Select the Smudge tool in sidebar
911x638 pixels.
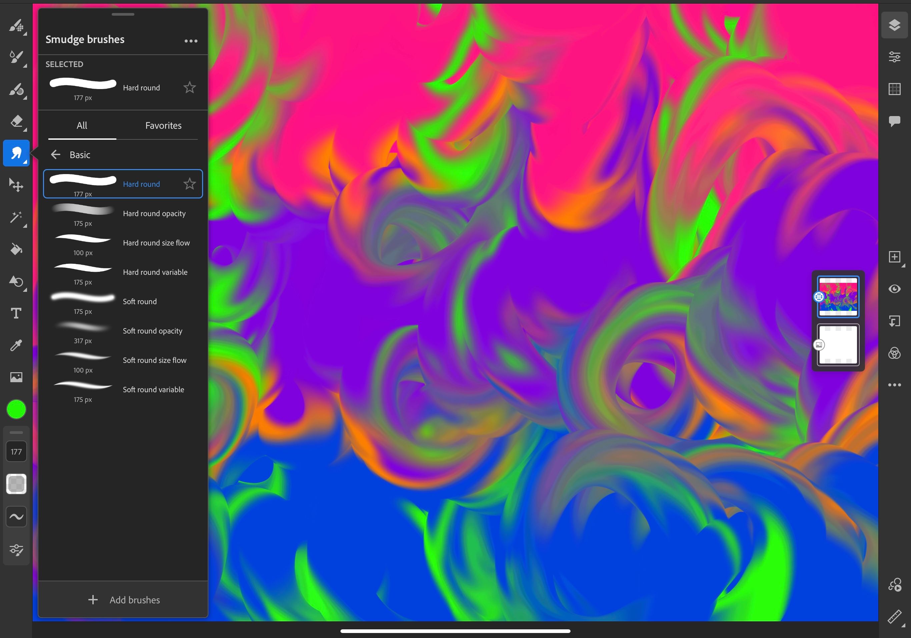(x=16, y=153)
